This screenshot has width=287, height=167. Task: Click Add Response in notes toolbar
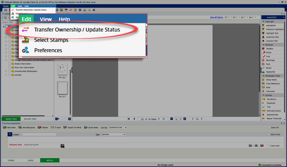[x=26, y=127]
